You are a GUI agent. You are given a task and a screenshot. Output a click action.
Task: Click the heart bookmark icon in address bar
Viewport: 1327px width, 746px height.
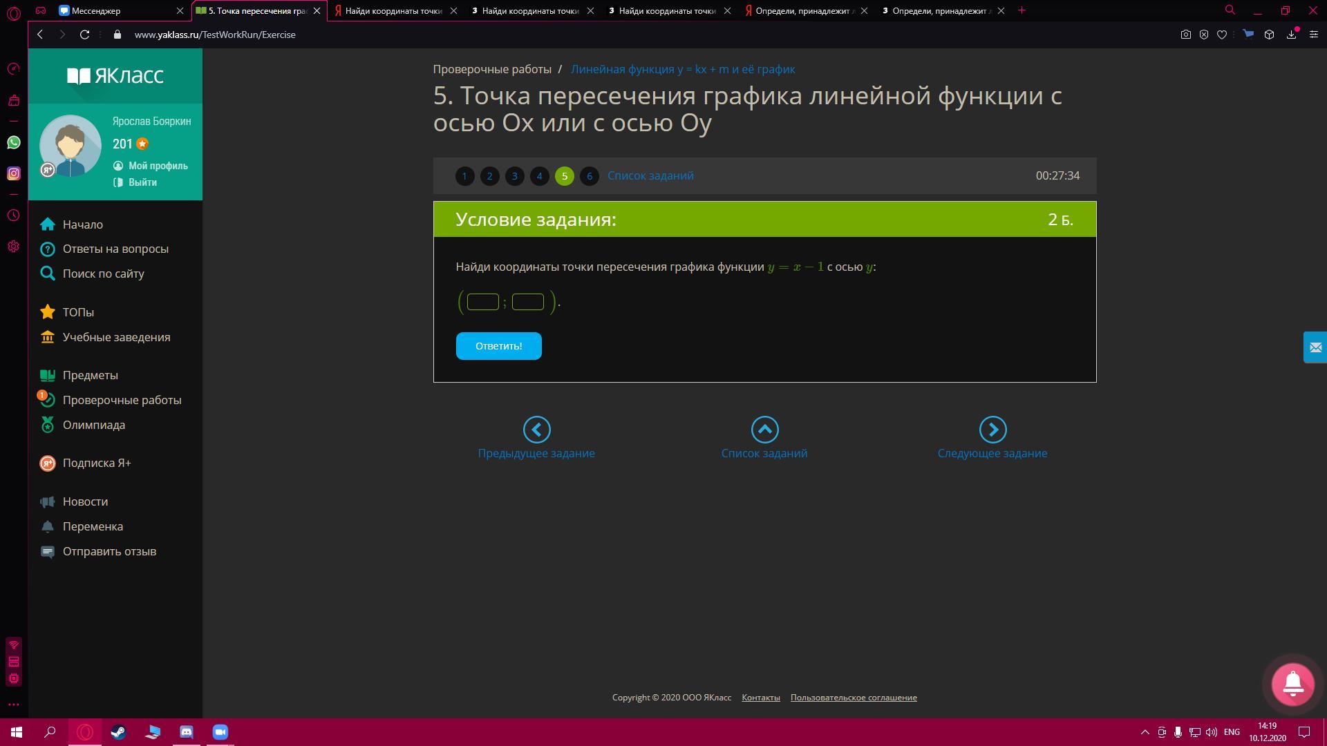pos(1222,35)
